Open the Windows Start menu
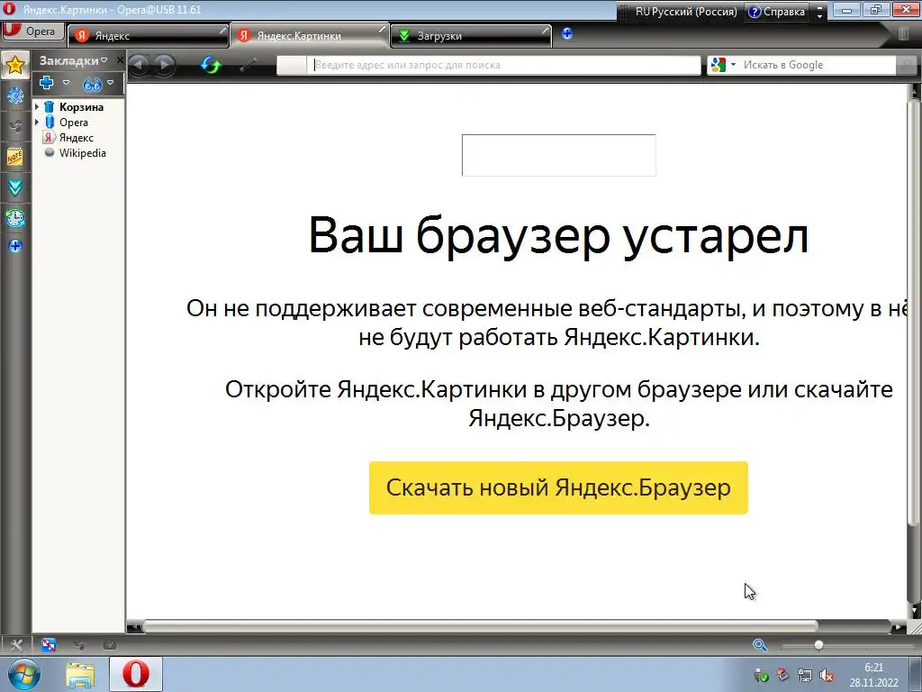This screenshot has height=692, width=922. click(x=24, y=674)
